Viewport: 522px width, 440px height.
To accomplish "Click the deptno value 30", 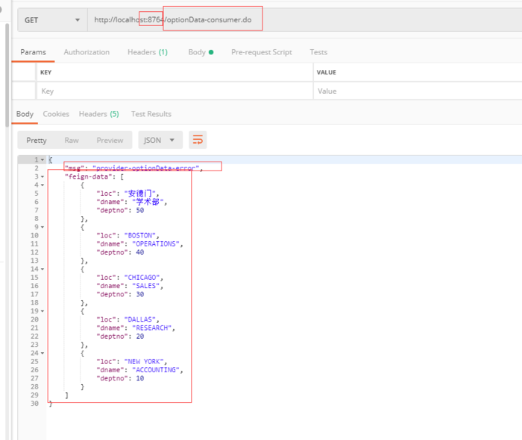I will (x=140, y=294).
